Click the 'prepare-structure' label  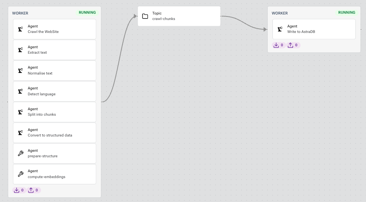pyautogui.click(x=42, y=156)
